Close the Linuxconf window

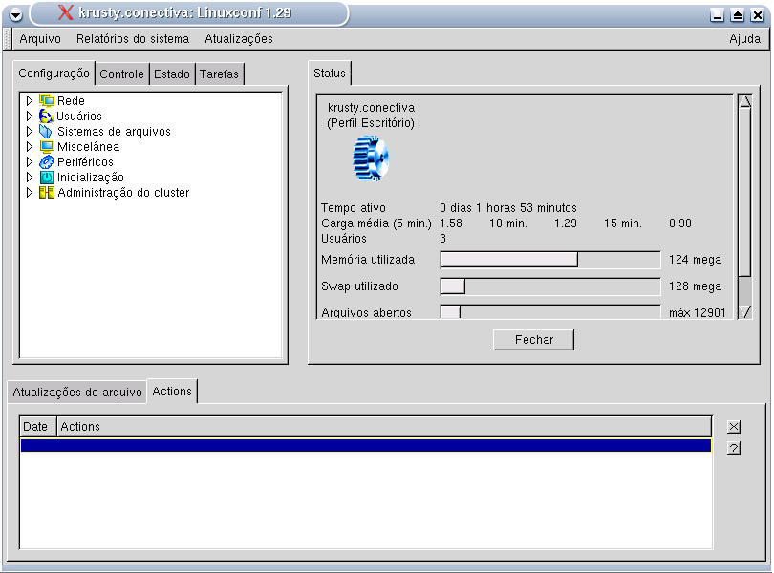tap(758, 15)
